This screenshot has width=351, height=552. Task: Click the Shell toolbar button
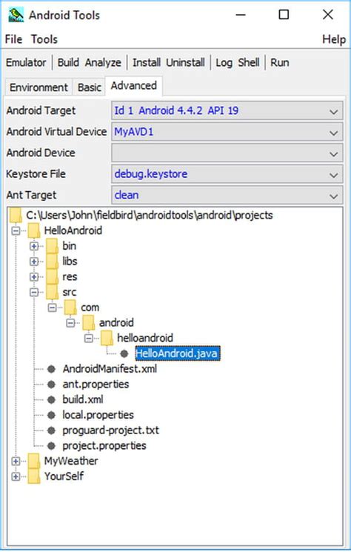(x=249, y=63)
